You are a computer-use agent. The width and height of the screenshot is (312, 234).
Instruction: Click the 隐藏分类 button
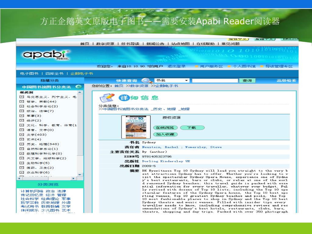[50, 80]
